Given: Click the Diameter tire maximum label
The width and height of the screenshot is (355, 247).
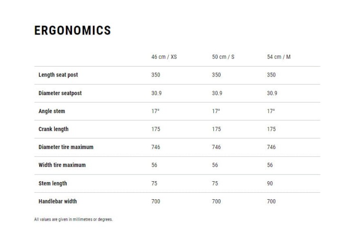Looking at the screenshot, I should point(66,147).
